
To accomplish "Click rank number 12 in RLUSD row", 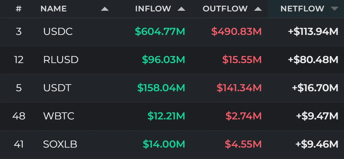I will point(19,60).
